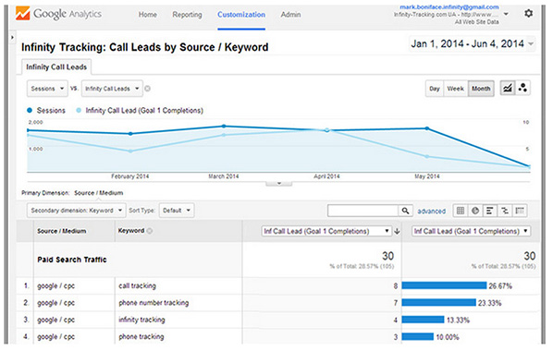Click the Sessions legend color dot
The width and height of the screenshot is (553, 351).
click(30, 110)
